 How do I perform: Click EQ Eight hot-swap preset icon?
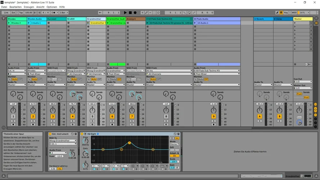coord(175,134)
